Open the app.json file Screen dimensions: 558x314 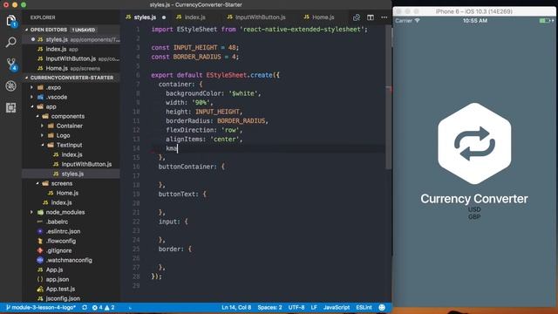pos(71,279)
